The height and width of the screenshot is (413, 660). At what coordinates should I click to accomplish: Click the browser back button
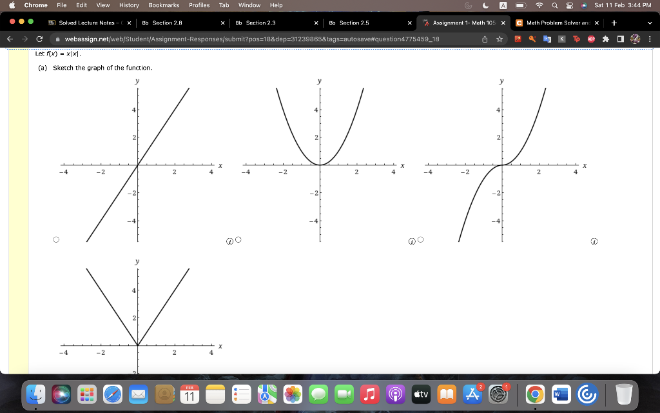10,39
